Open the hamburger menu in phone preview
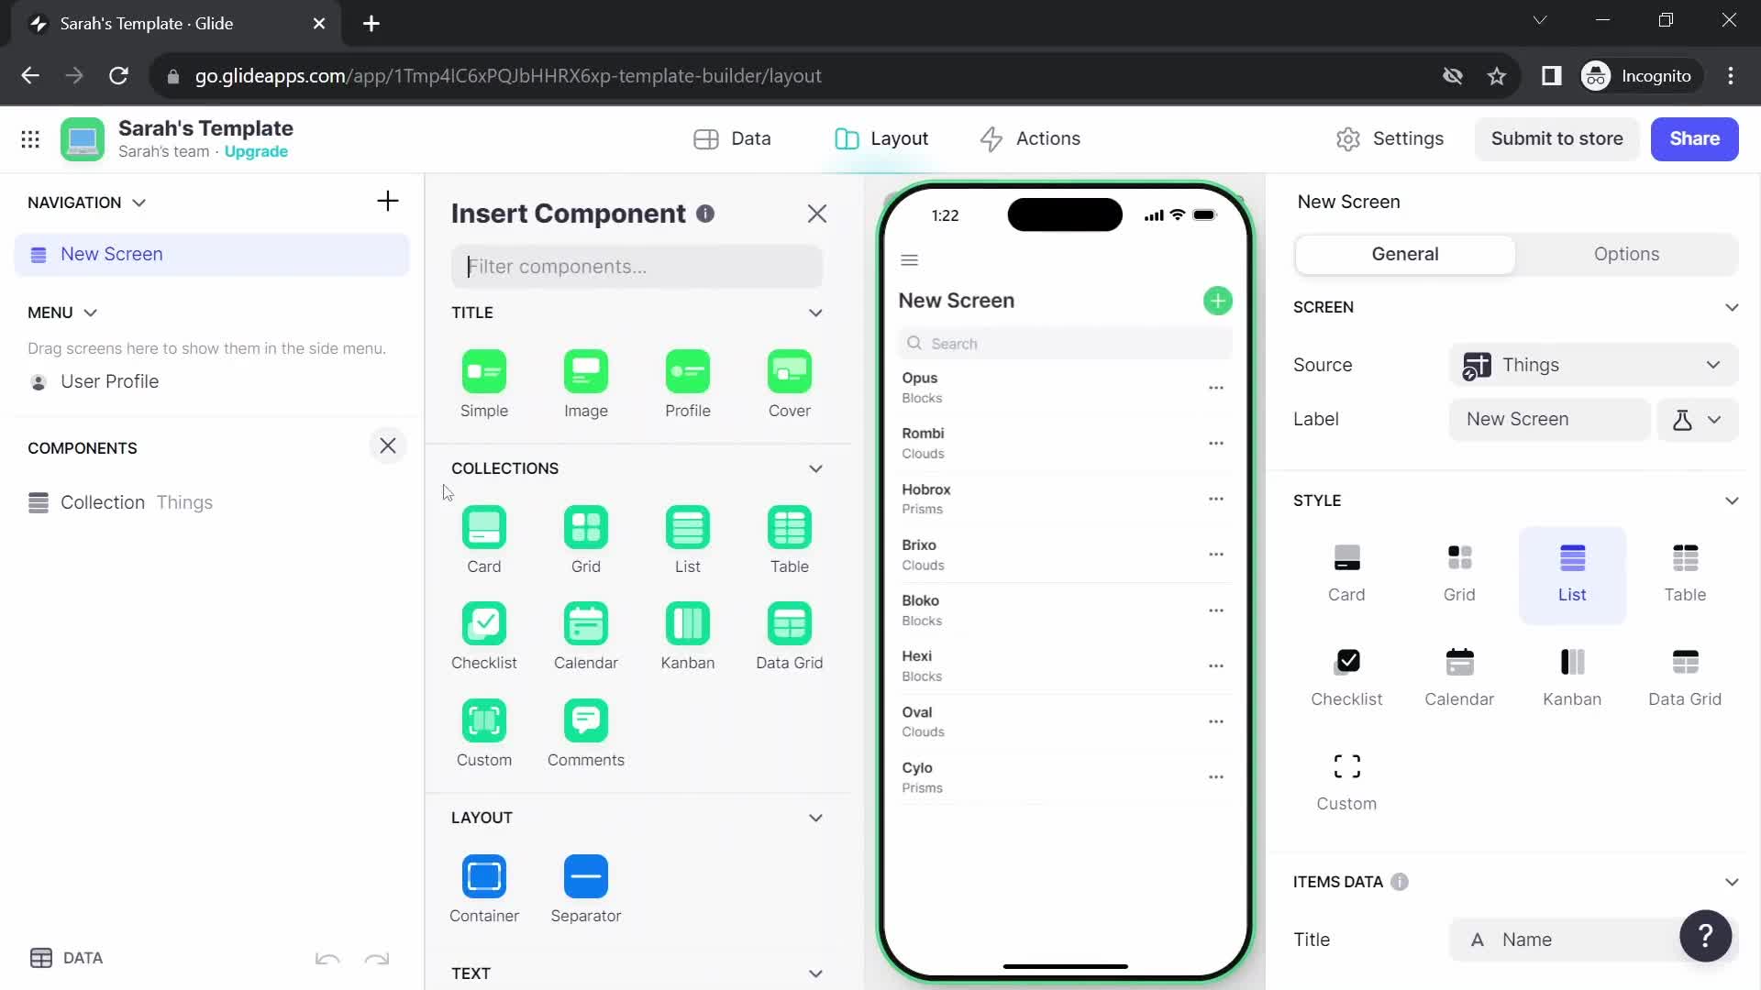The image size is (1761, 990). click(909, 260)
